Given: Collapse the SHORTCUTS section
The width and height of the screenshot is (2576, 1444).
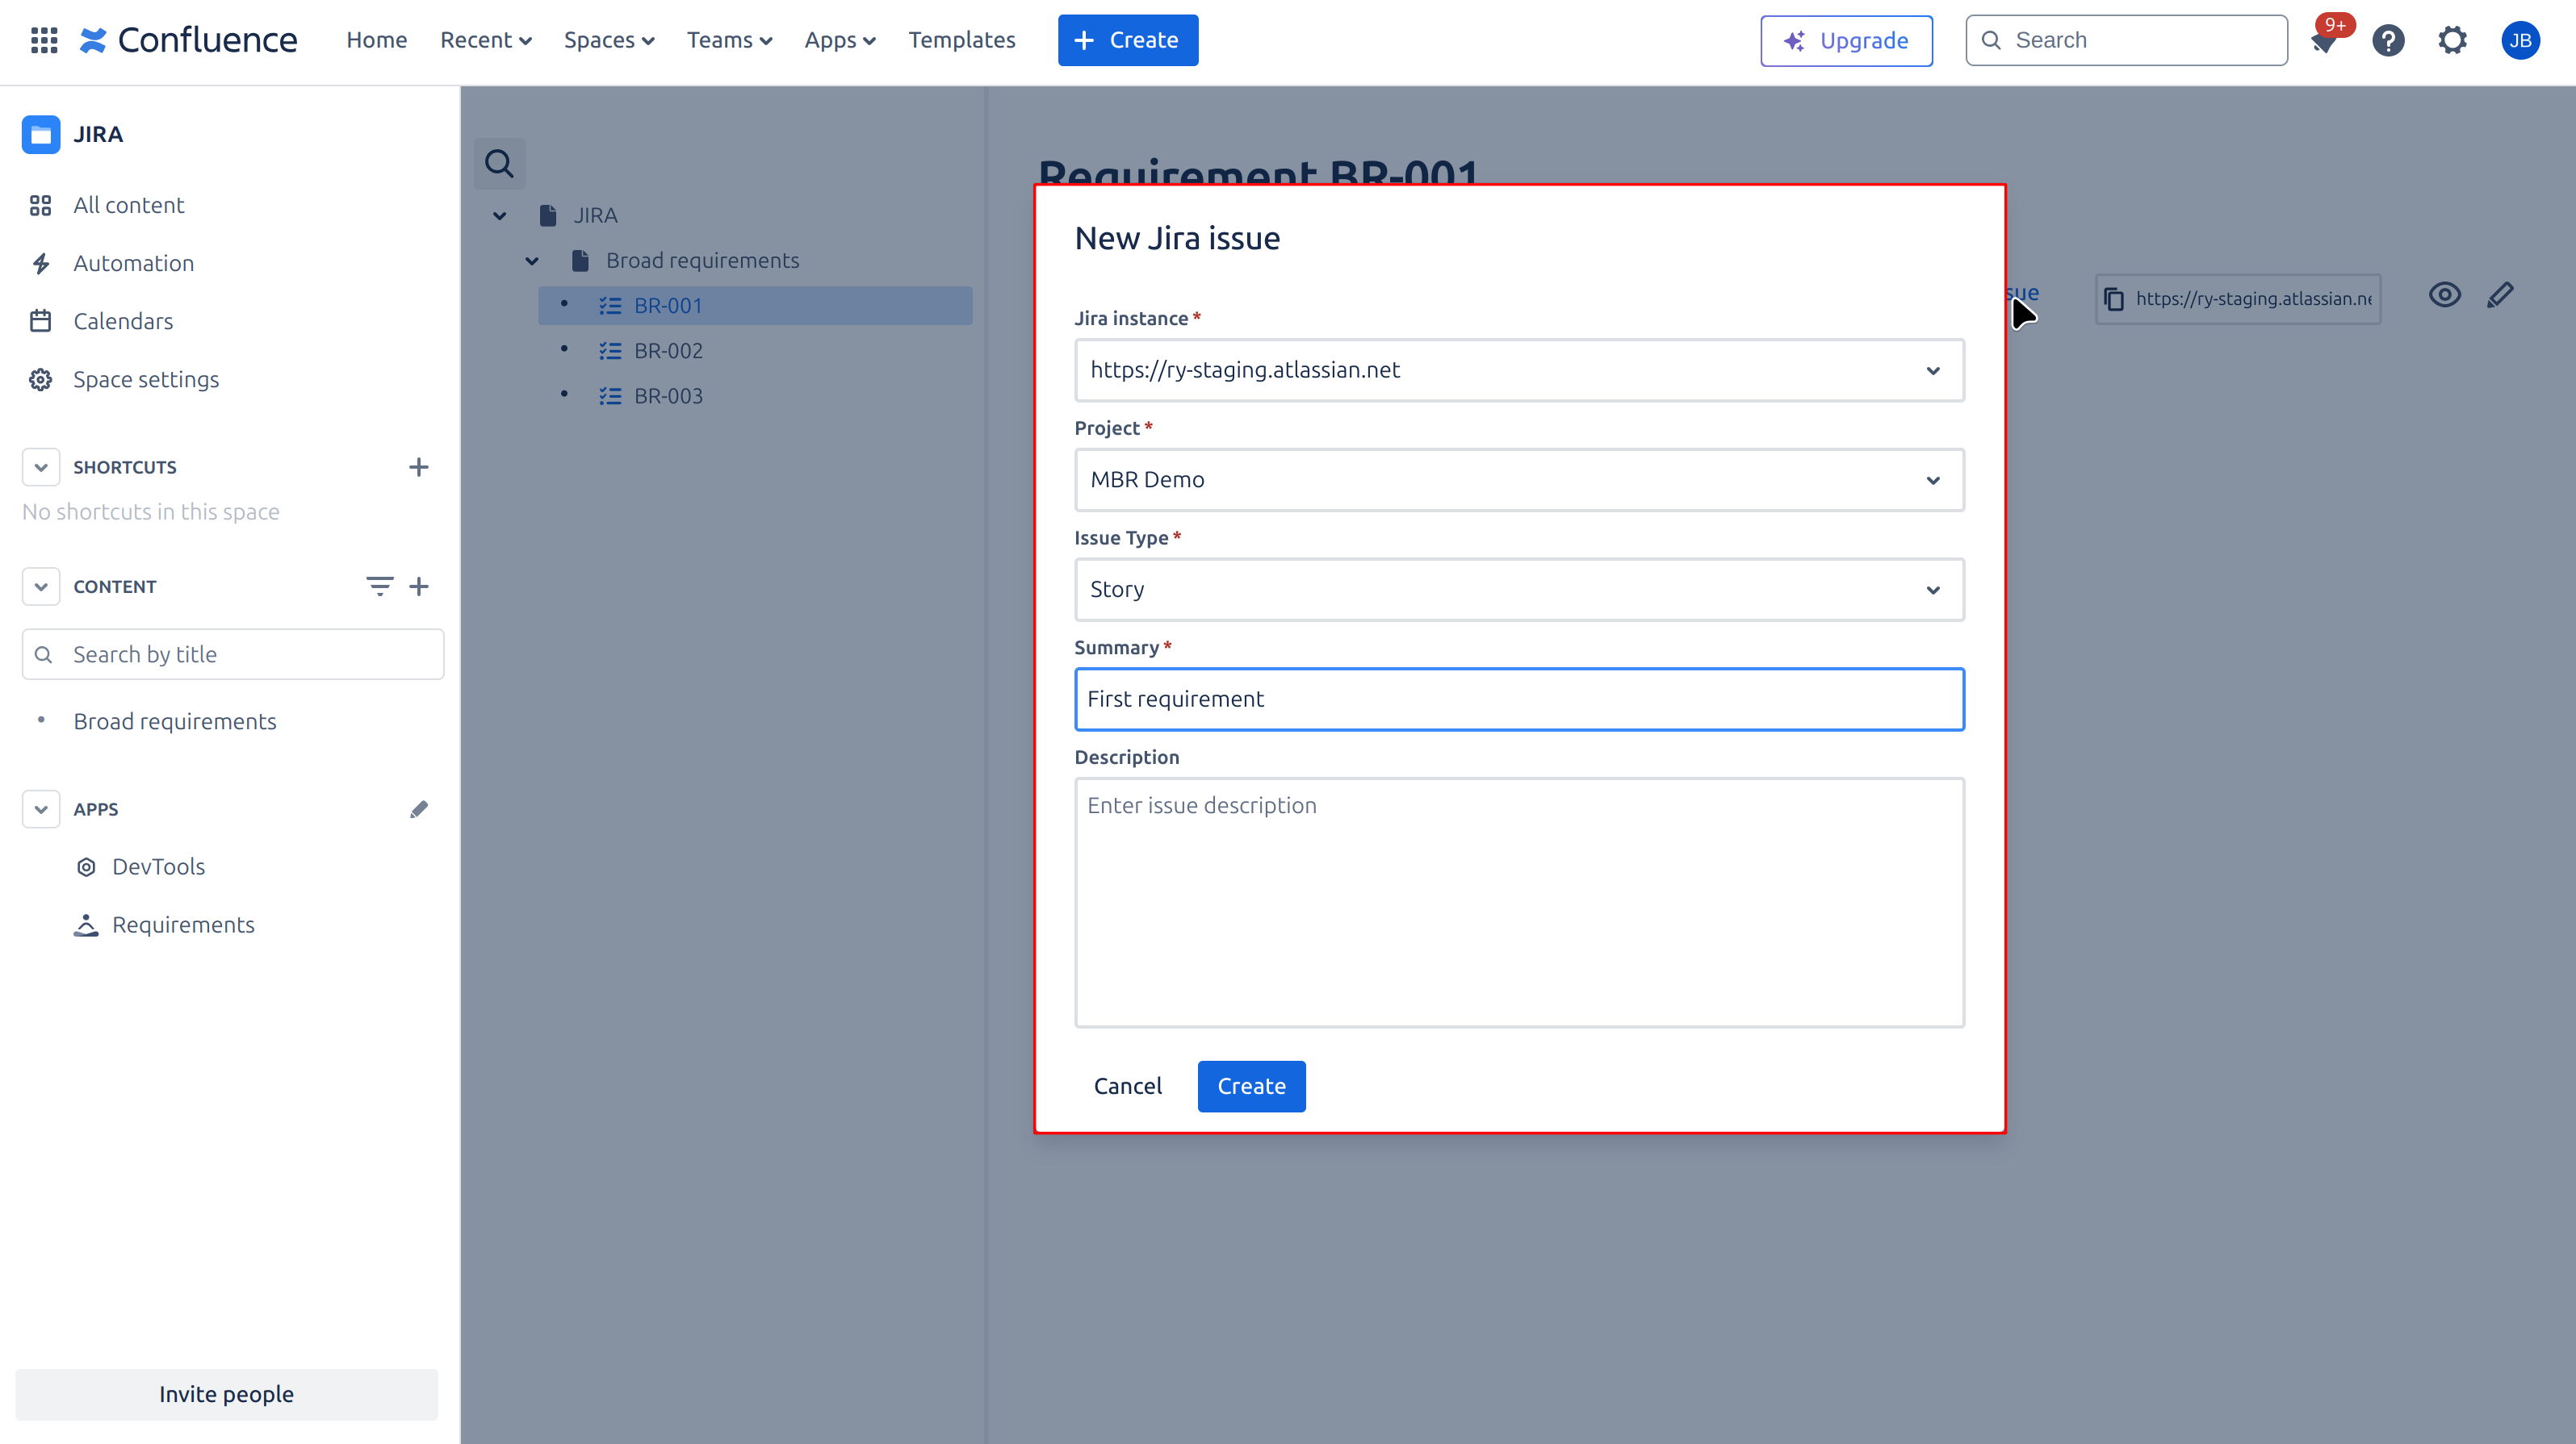Looking at the screenshot, I should click(41, 466).
